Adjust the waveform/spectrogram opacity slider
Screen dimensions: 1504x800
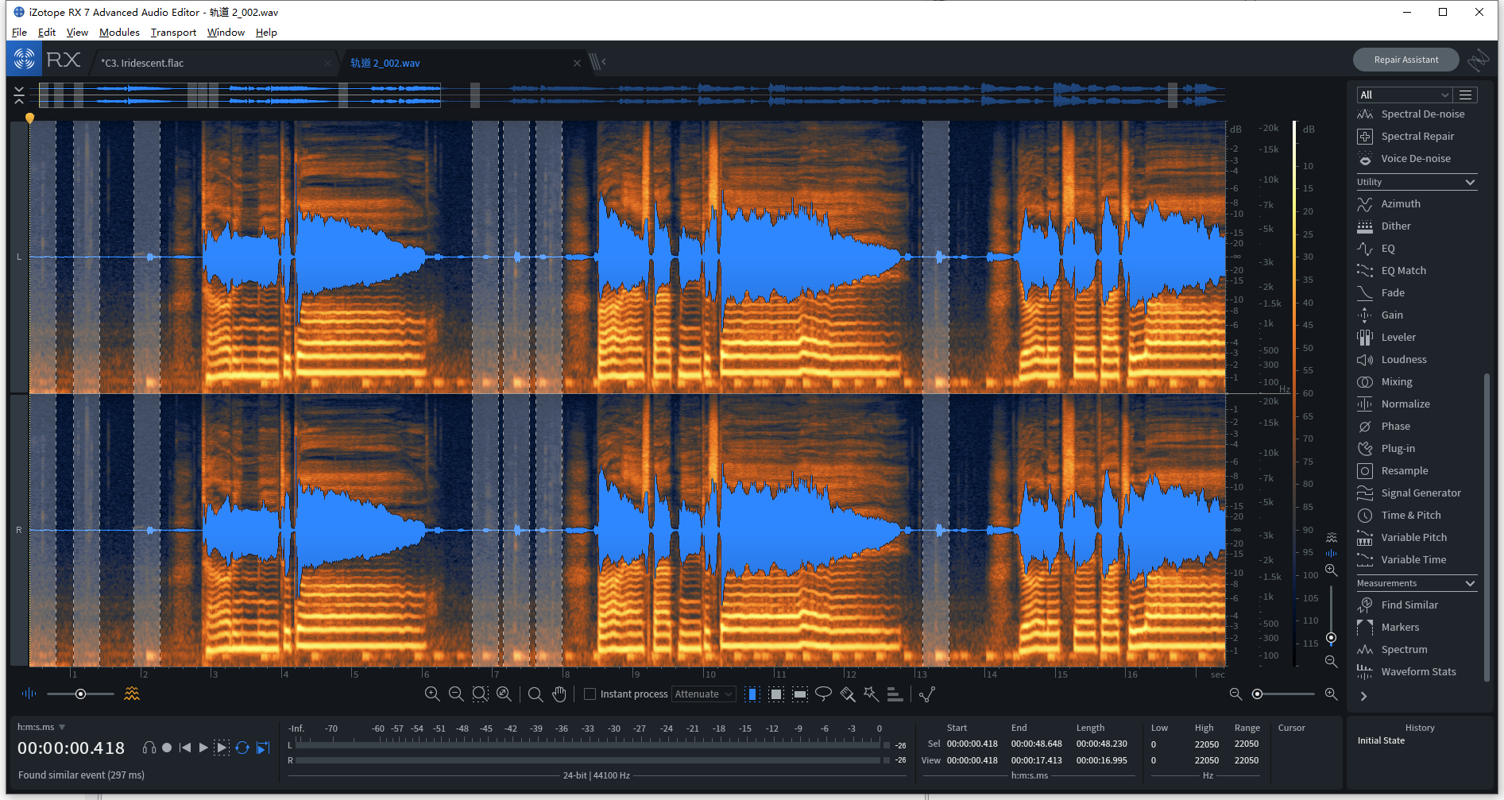pos(80,694)
